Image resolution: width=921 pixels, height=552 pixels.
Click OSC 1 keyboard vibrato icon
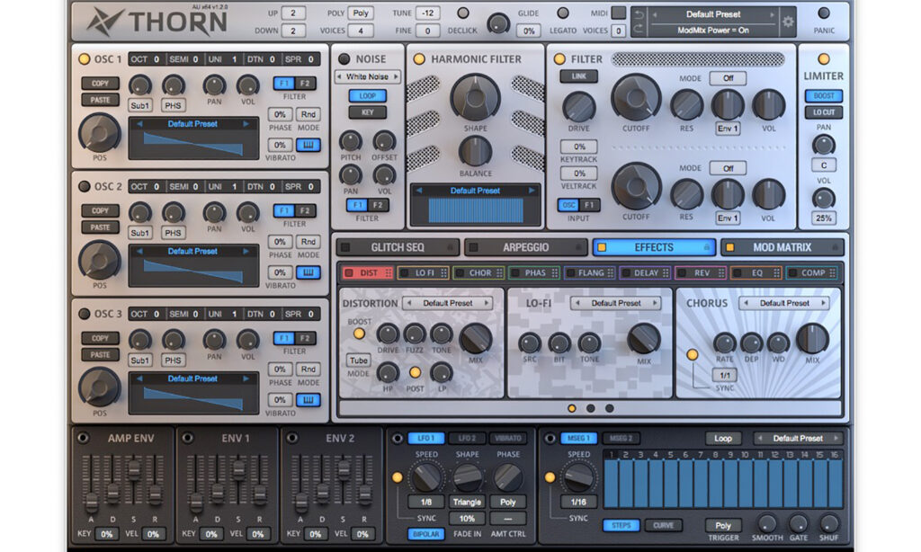[x=308, y=145]
